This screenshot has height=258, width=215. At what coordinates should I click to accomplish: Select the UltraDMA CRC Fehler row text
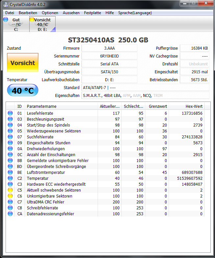(x=46, y=202)
